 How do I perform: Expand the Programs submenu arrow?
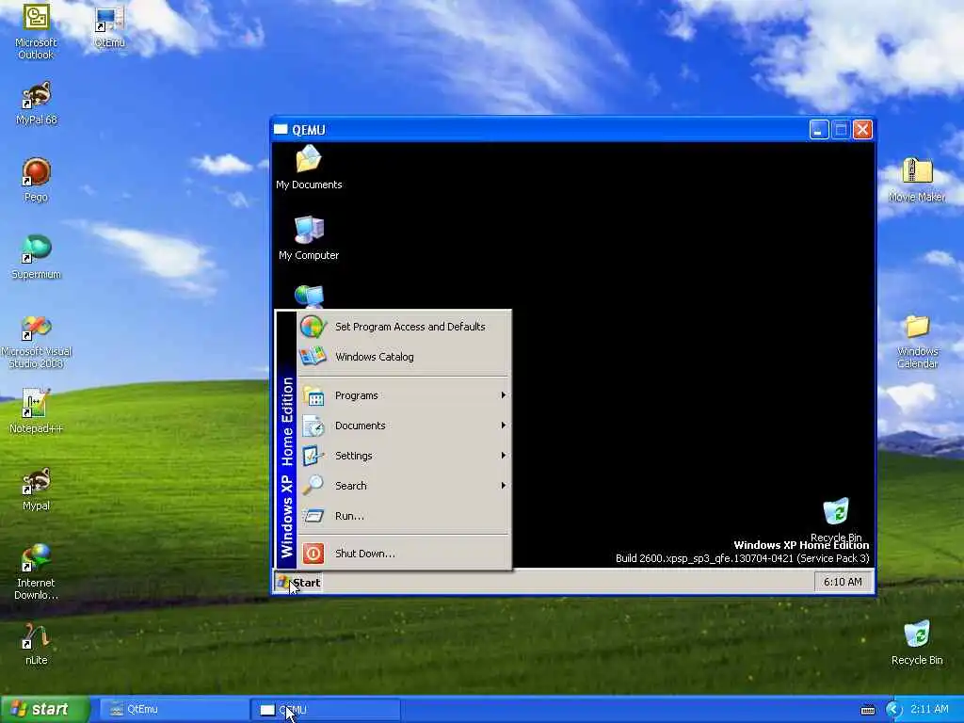pos(503,395)
